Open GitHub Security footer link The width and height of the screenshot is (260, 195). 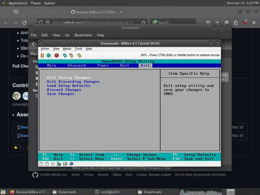coord(103,175)
